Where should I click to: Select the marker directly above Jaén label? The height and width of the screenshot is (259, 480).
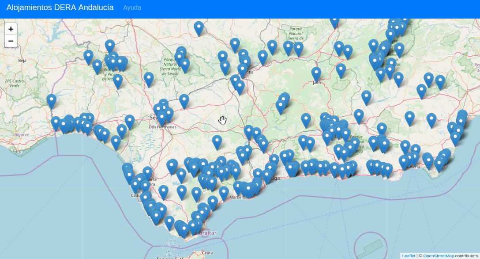coord(316,73)
